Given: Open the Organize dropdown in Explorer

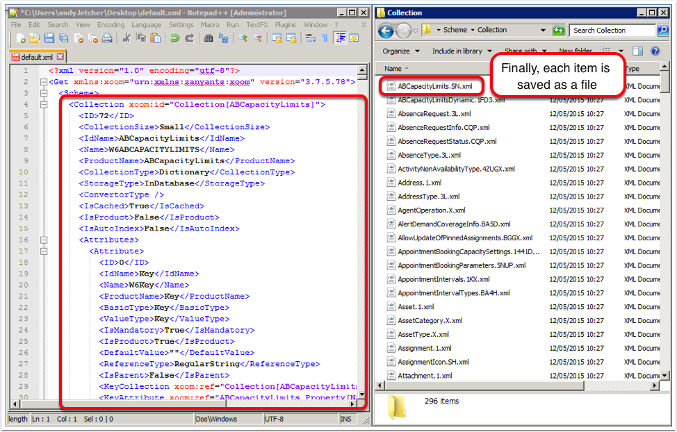Looking at the screenshot, I should 401,51.
